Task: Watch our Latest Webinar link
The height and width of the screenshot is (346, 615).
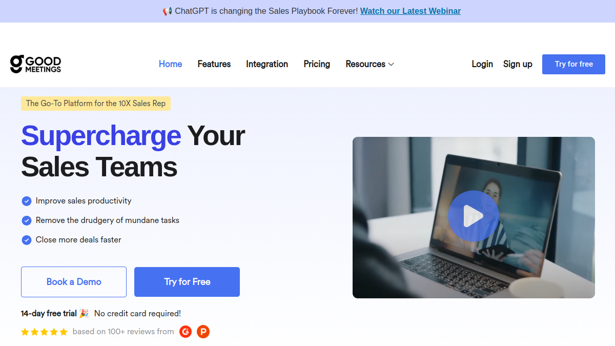Action: [x=411, y=11]
